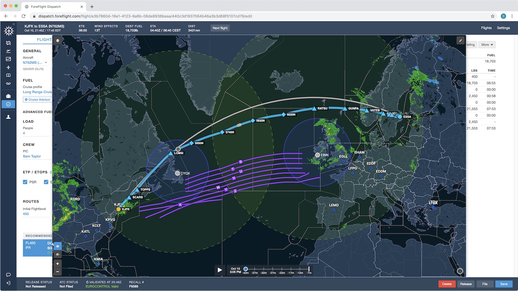This screenshot has width=518, height=291.
Task: Click the EINN ETP airport marker
Action: coord(318,155)
